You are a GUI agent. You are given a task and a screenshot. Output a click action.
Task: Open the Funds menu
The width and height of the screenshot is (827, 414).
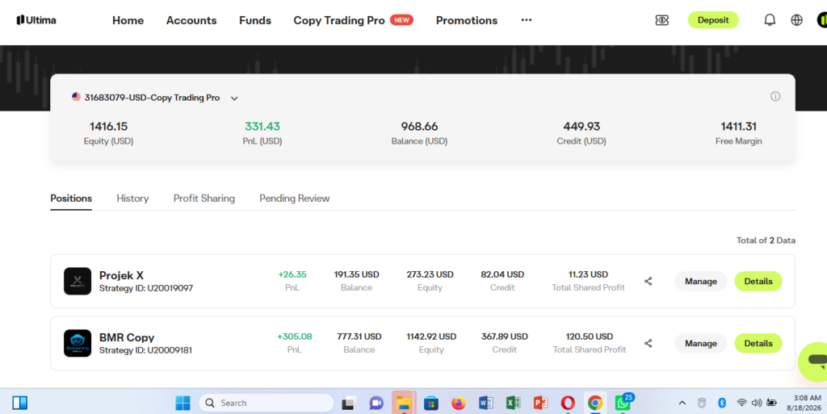coord(255,20)
